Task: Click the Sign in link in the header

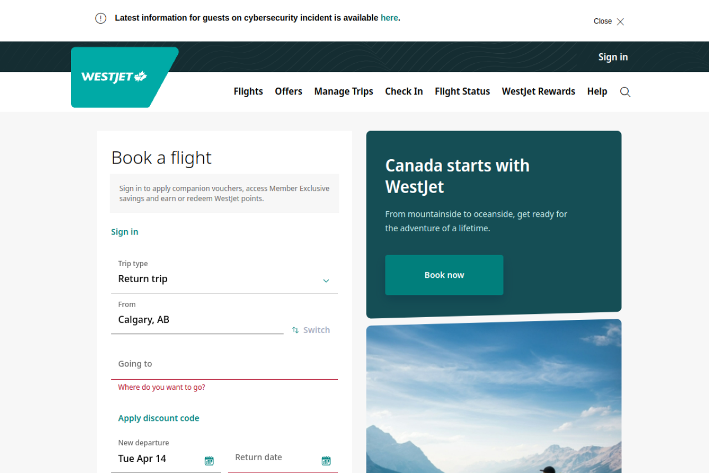Action: tap(613, 57)
